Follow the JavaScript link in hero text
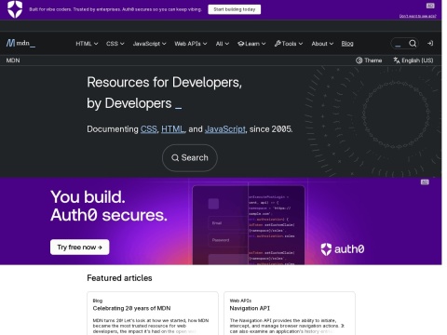The height and width of the screenshot is (335, 447). pos(225,129)
